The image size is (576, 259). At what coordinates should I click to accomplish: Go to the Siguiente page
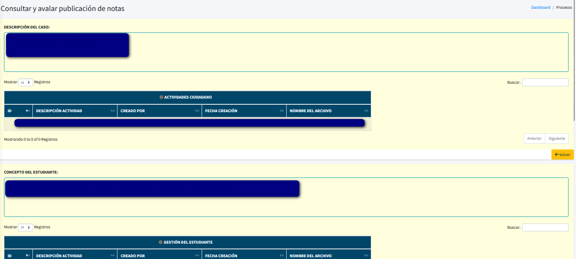click(x=557, y=138)
